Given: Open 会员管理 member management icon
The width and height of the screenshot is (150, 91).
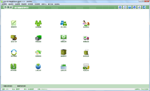Looking at the screenshot, I should point(38,23).
